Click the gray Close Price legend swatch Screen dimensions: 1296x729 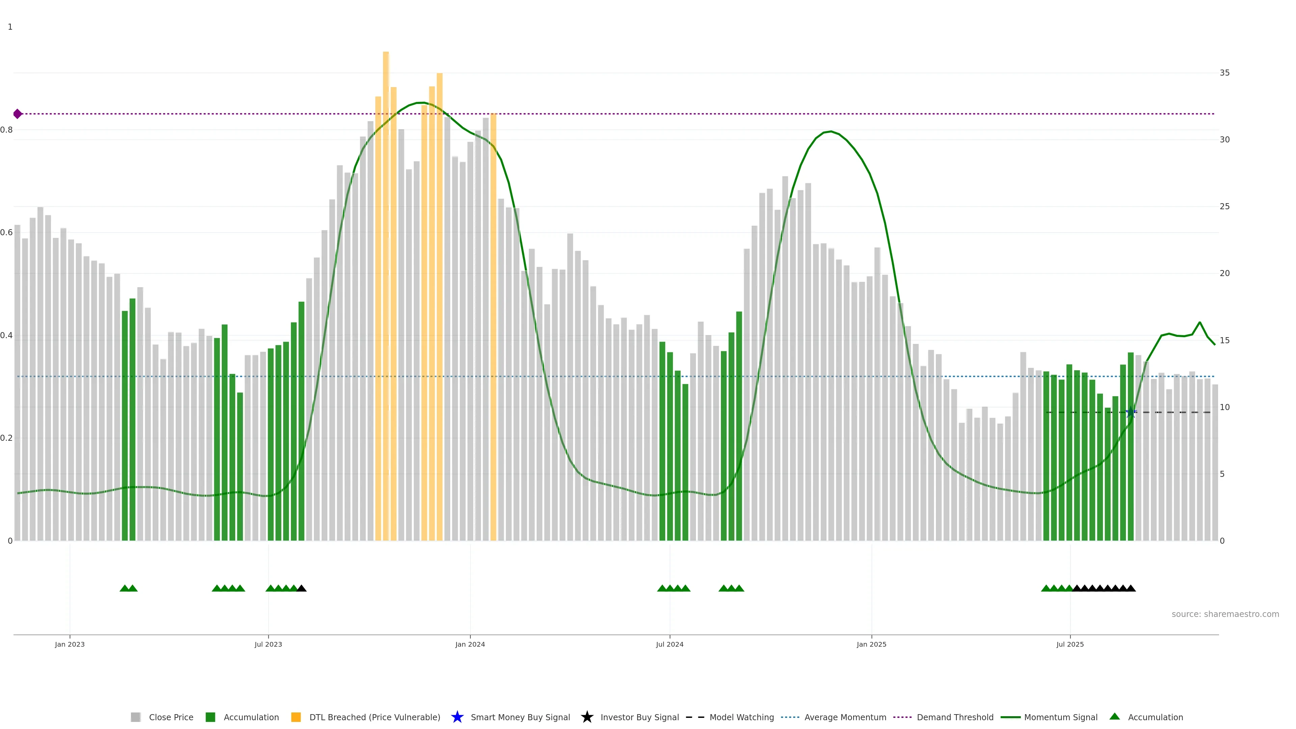135,717
